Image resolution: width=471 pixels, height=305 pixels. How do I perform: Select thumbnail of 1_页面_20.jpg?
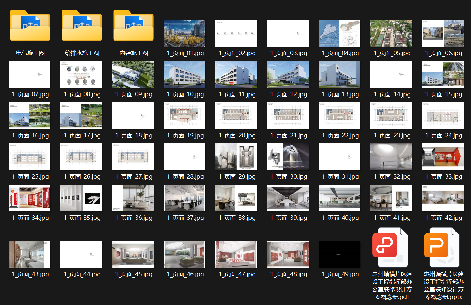[x=236, y=116]
